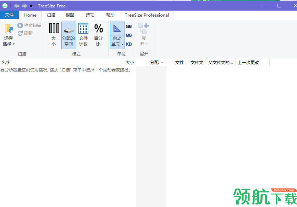Expand the 自动单元 dropdown arrow
The height and width of the screenshot is (207, 297).
click(x=122, y=44)
